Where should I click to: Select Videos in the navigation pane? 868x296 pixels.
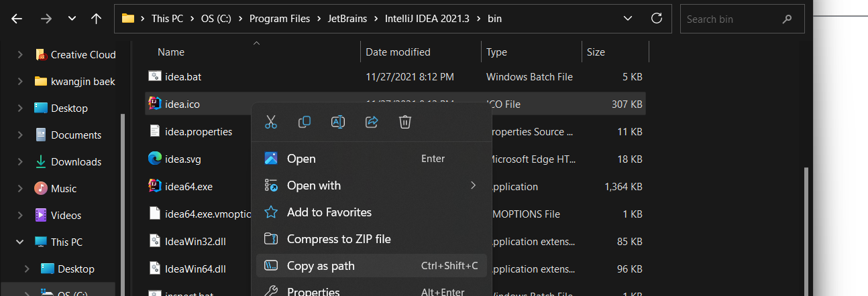[x=66, y=216]
